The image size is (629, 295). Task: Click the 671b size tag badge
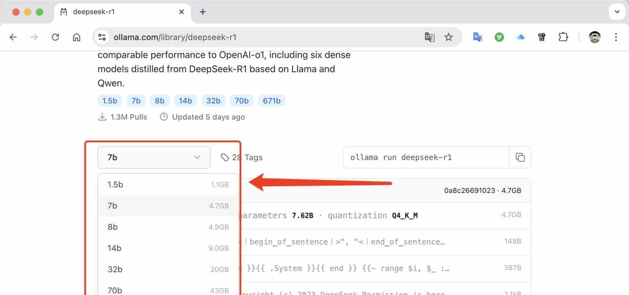pos(271,101)
